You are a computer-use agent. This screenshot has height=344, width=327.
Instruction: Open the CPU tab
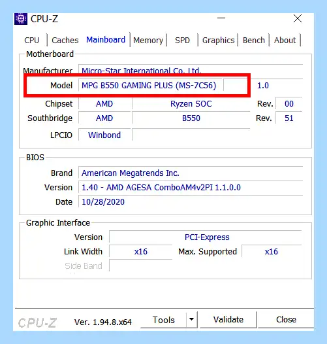click(32, 41)
